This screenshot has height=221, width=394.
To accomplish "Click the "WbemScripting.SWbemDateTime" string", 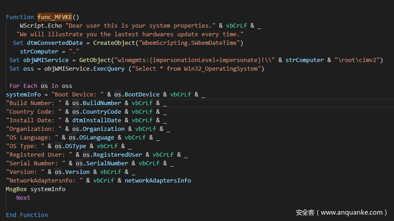I will pyautogui.click(x=192, y=43).
